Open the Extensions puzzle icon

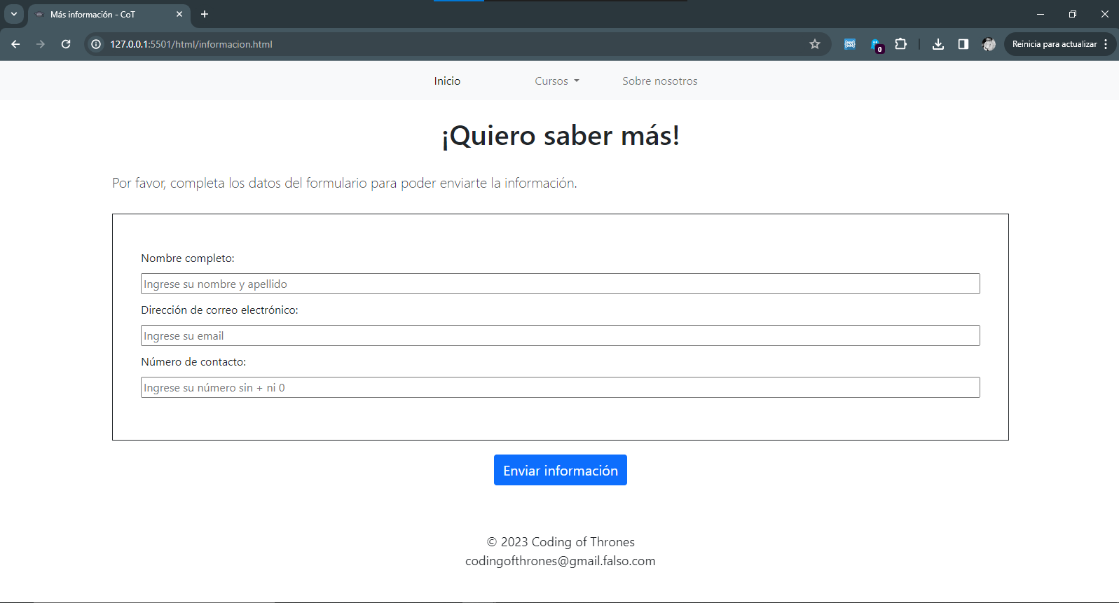(901, 44)
